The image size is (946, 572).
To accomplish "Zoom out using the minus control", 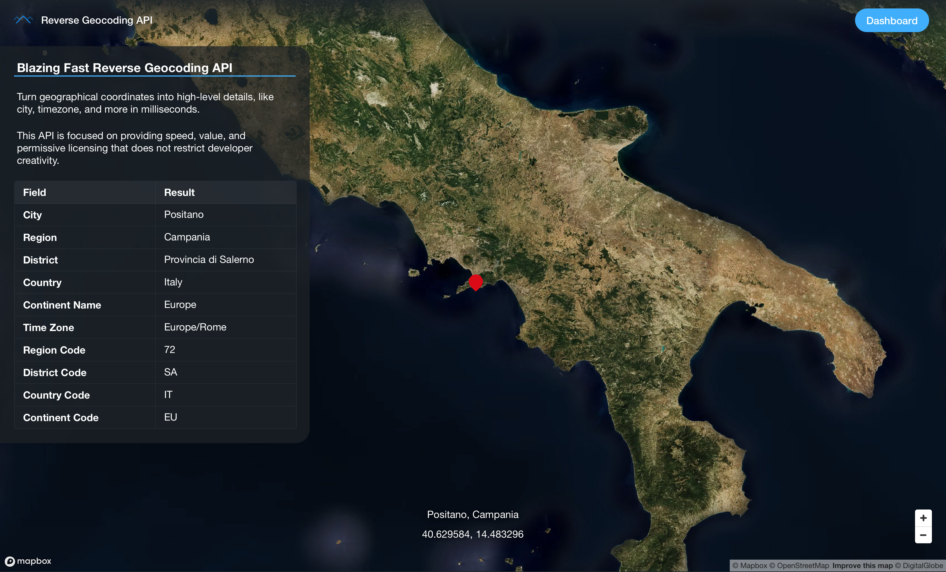I will (923, 535).
